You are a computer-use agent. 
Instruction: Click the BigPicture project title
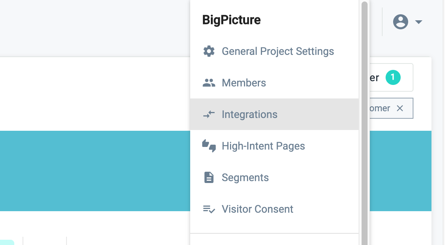(232, 20)
